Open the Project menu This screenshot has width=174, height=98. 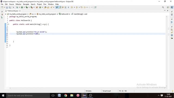39,4
